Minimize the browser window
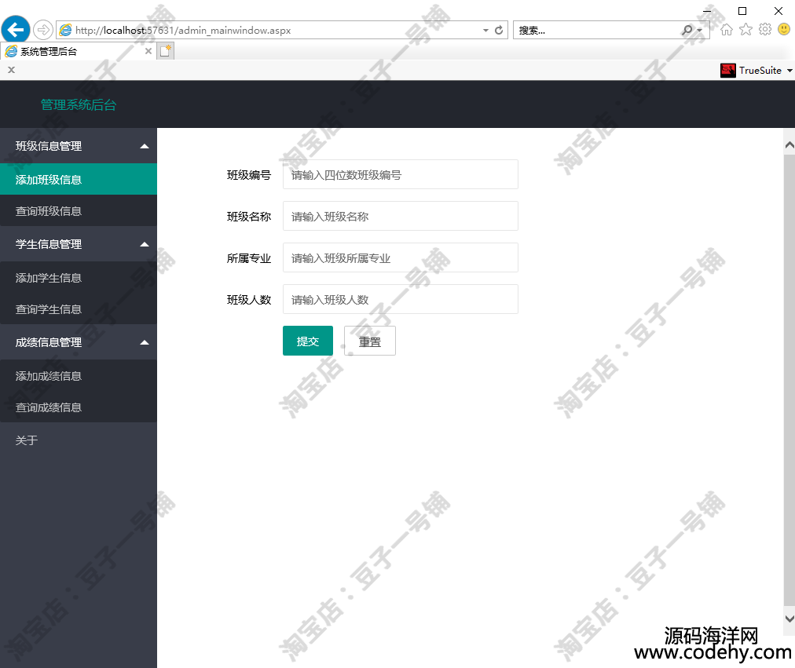 (x=707, y=11)
